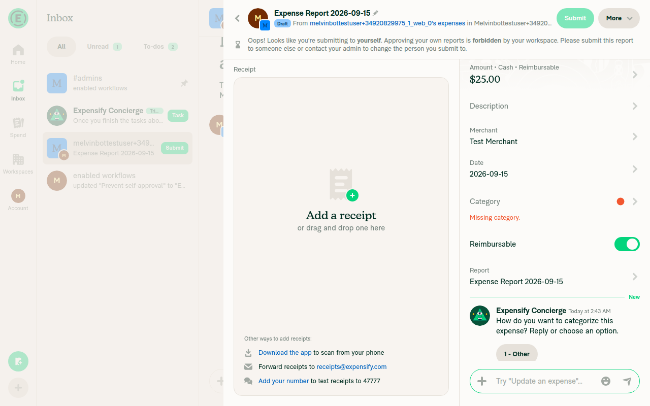The height and width of the screenshot is (406, 650).
Task: Click the Task button on Expensify Concierge row
Action: pyautogui.click(x=178, y=115)
